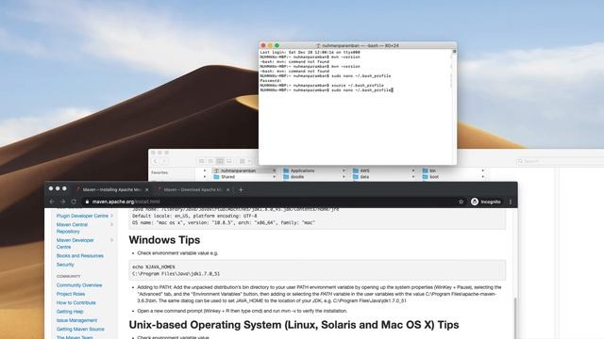Open the Security sidebar link

65,265
